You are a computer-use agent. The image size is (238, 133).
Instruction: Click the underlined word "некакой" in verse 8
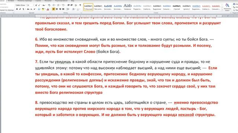186,115
